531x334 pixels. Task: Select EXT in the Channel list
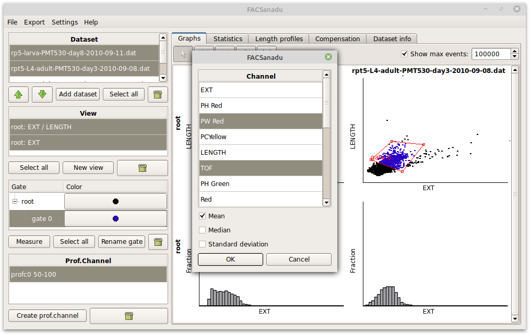(261, 90)
